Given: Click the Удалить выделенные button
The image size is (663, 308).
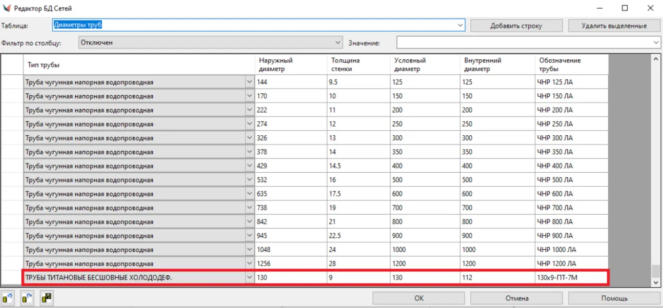Looking at the screenshot, I should tap(614, 26).
